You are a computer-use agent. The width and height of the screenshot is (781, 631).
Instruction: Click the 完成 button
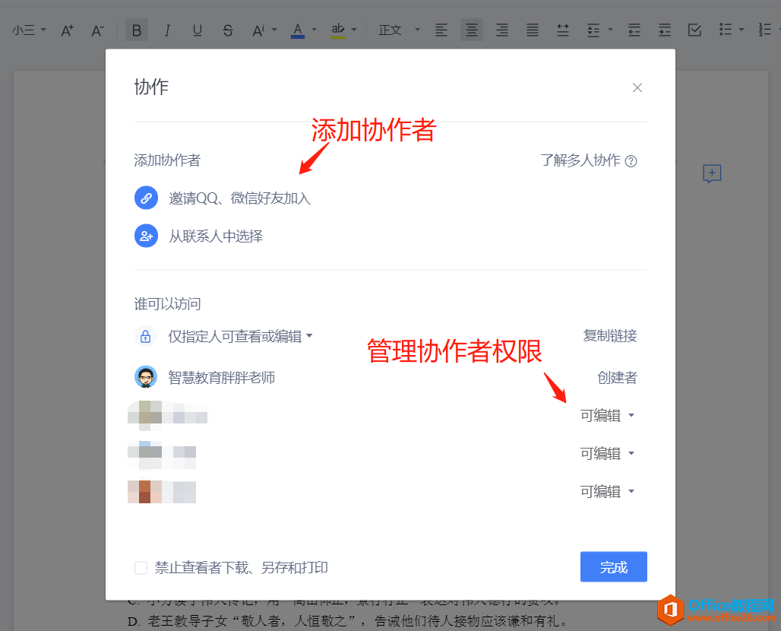pyautogui.click(x=614, y=566)
